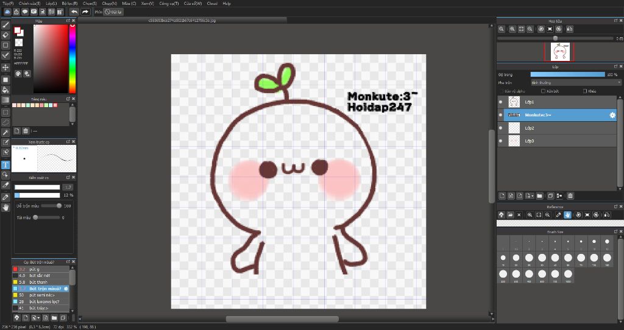
Task: Select the bút semi brush
Action: [x=41, y=295]
